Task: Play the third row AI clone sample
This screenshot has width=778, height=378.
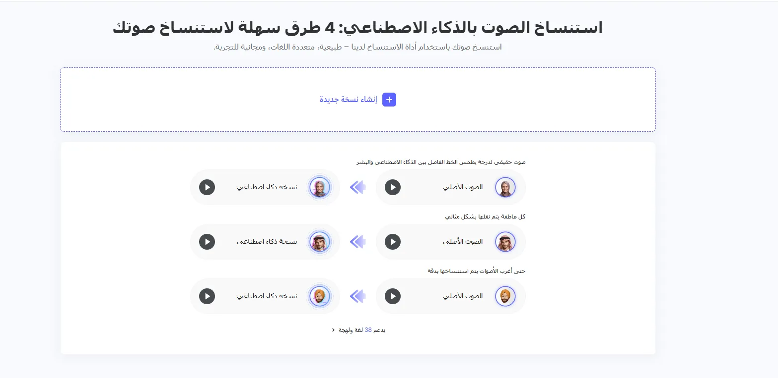Action: pos(207,296)
